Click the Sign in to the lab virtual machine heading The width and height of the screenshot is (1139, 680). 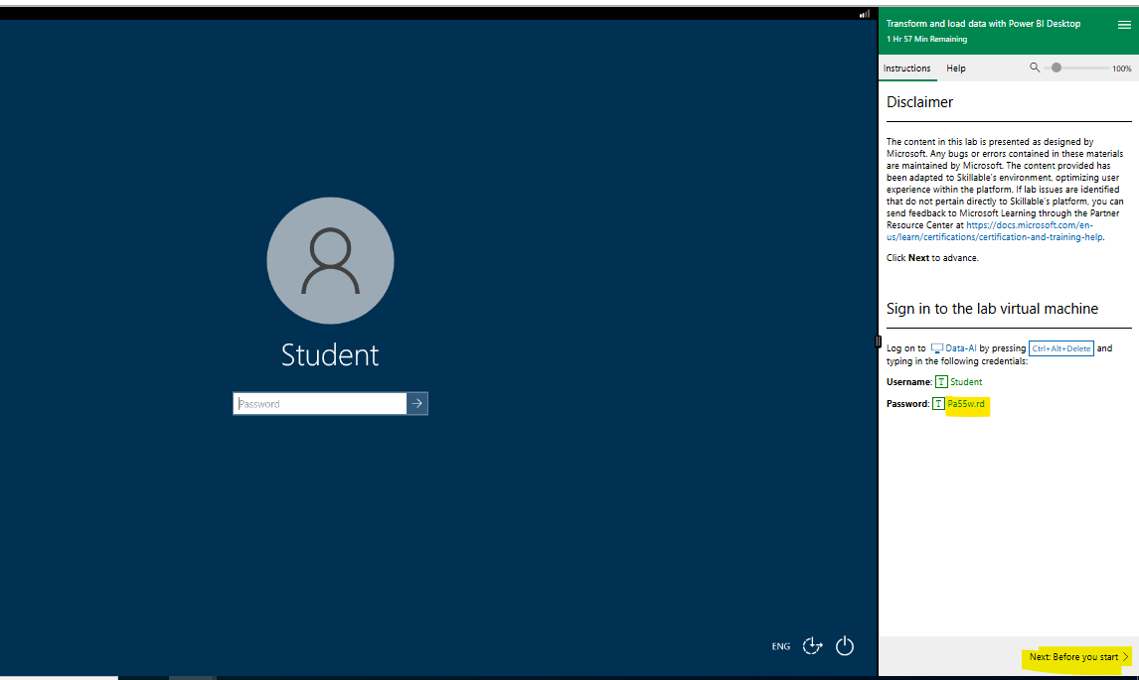(x=992, y=309)
